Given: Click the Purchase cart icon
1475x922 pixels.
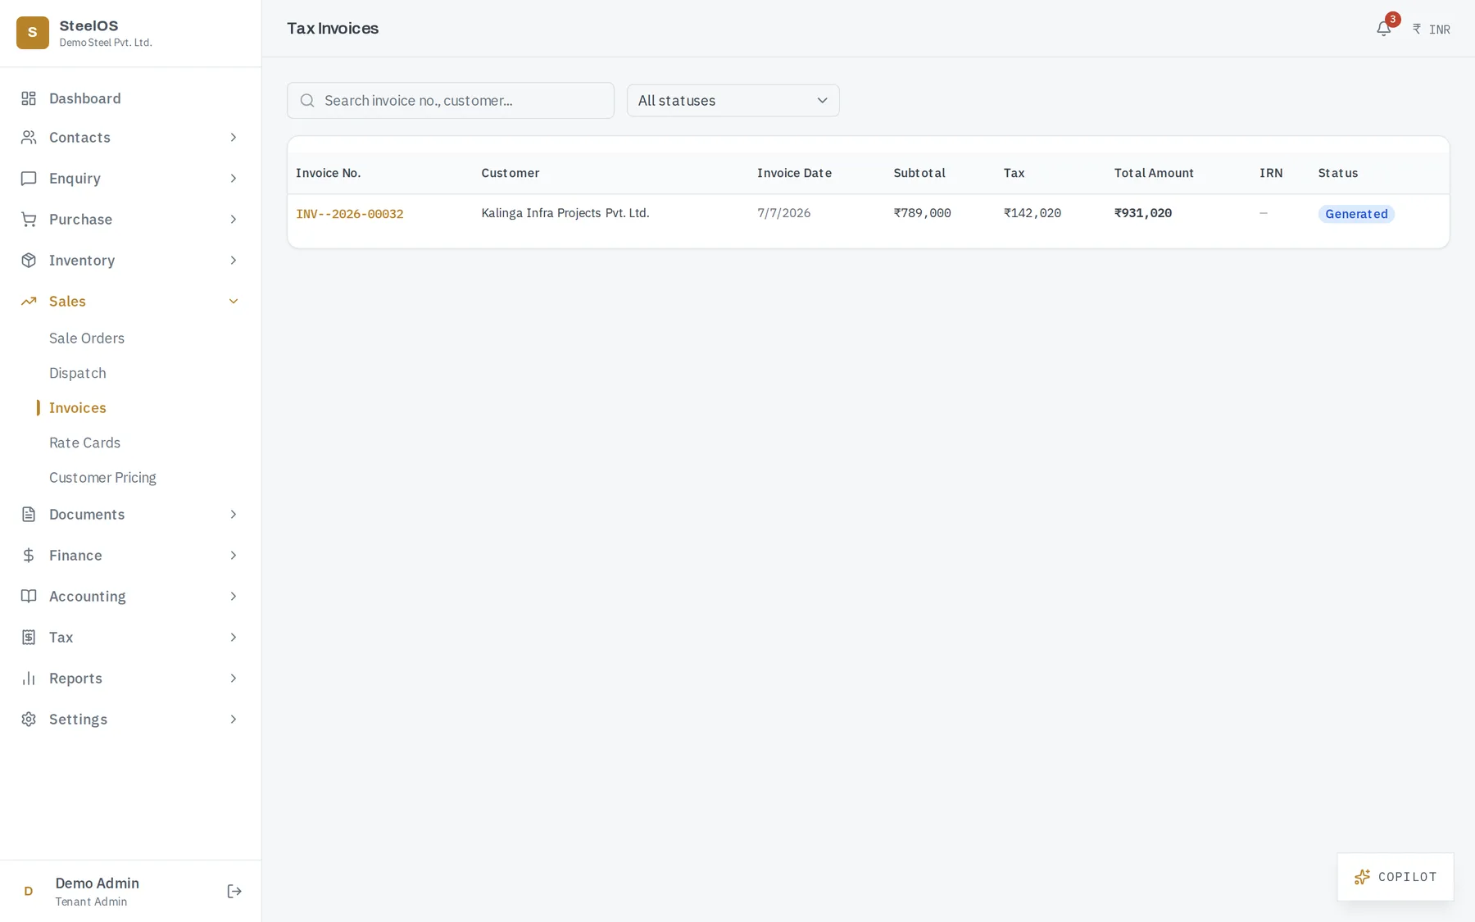Looking at the screenshot, I should point(29,219).
